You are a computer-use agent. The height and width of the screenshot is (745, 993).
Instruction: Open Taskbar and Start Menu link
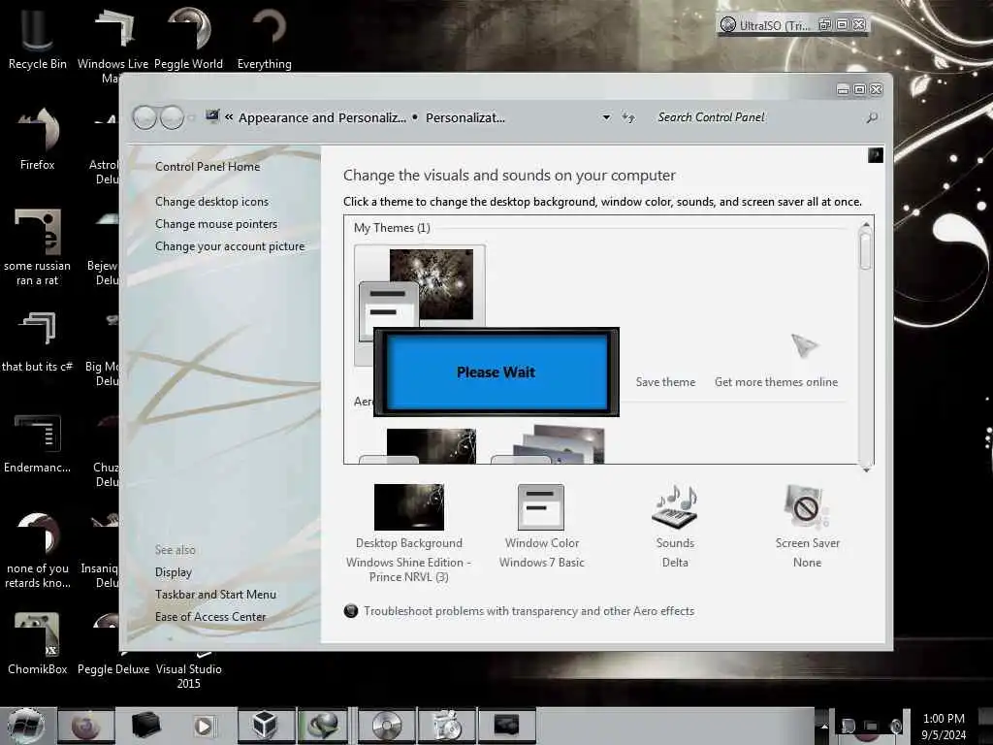point(215,595)
